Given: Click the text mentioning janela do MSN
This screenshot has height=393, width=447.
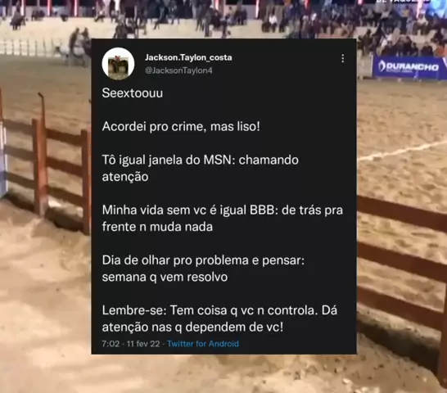Looking at the screenshot, I should (200, 169).
